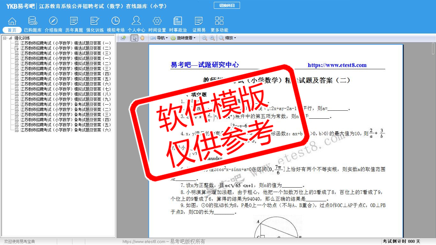Open 模拟试题及答案（四）

[x=66, y=74]
